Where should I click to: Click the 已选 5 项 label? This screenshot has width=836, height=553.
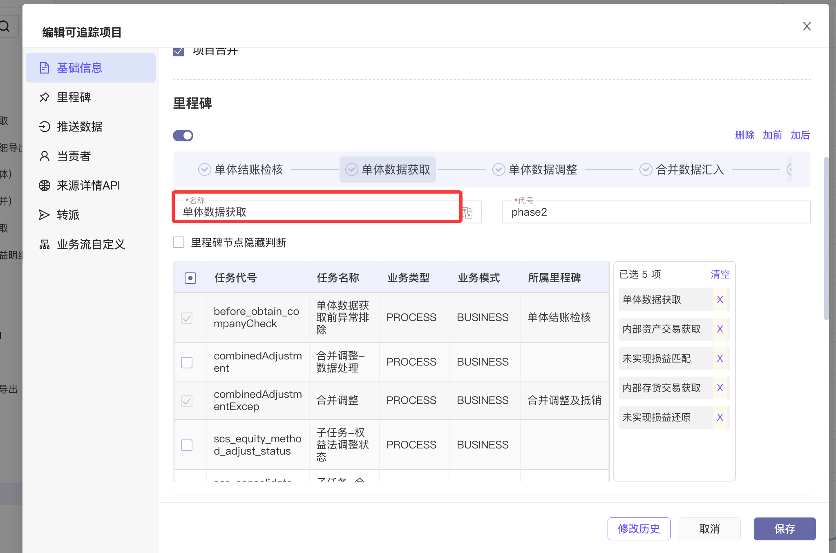(x=640, y=274)
